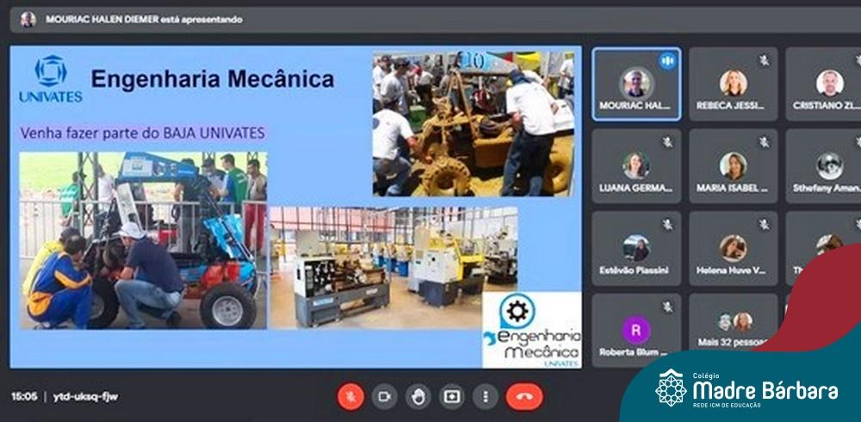Click the yellow Baja car photo
The image size is (861, 422).
pyautogui.click(x=474, y=124)
